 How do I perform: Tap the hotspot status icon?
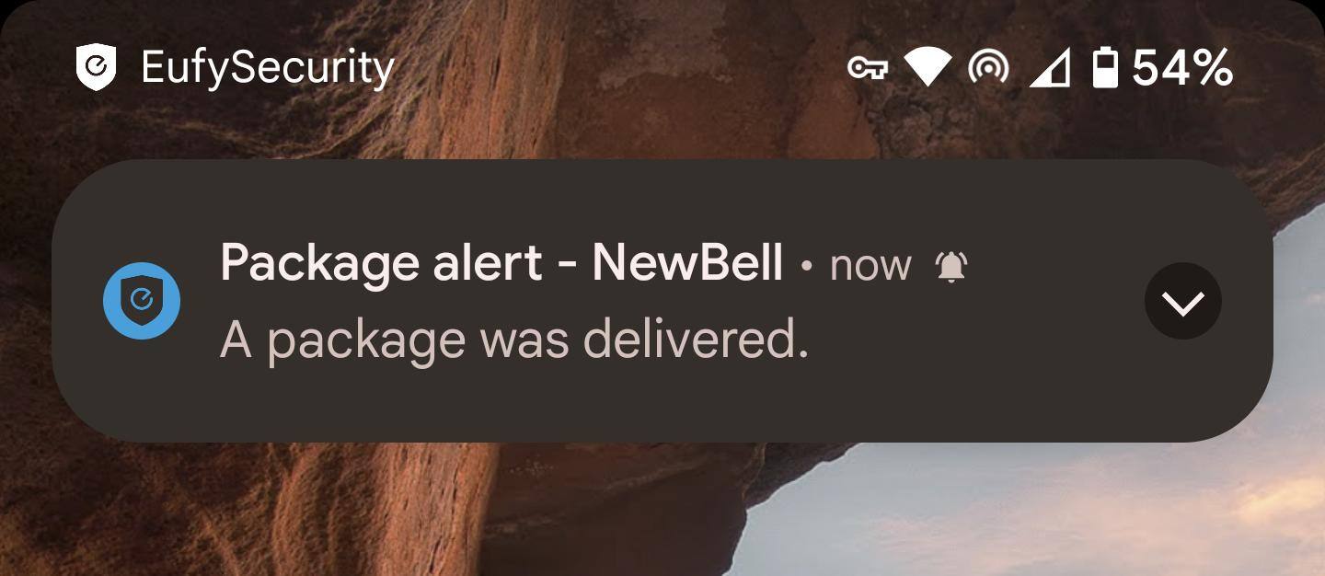[x=988, y=68]
